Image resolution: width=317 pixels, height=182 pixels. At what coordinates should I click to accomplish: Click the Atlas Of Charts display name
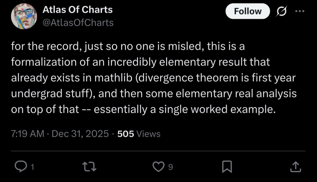77,10
